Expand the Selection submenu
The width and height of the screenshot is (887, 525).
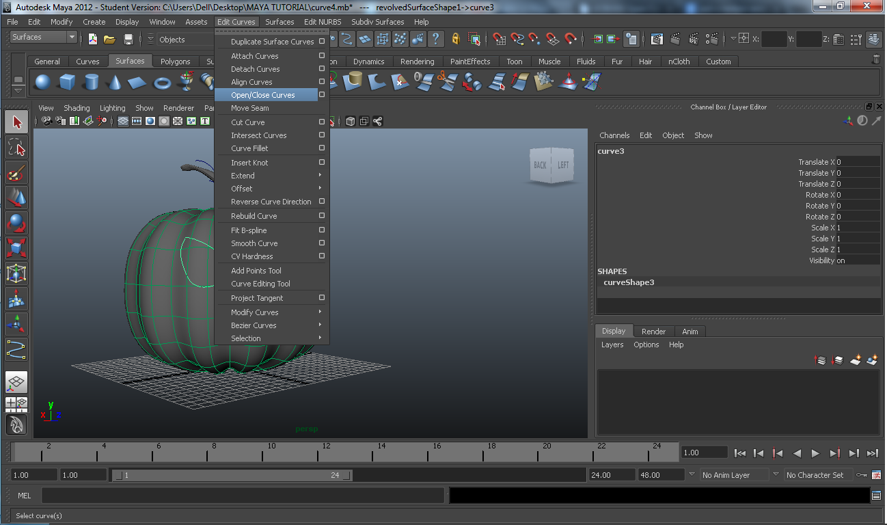320,338
